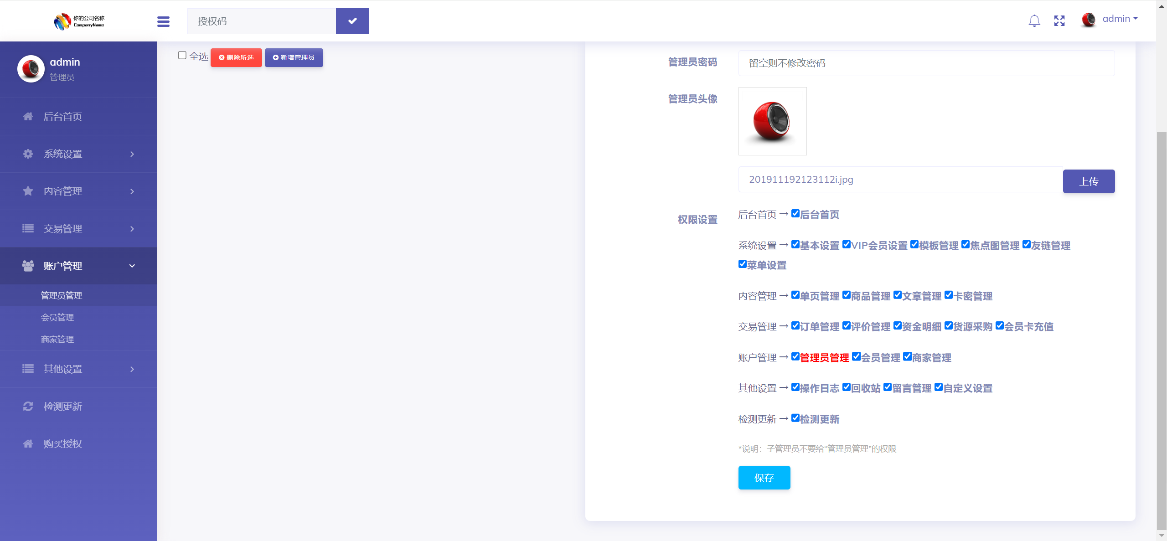Expand the 交易管理 chevron arrow

point(132,229)
